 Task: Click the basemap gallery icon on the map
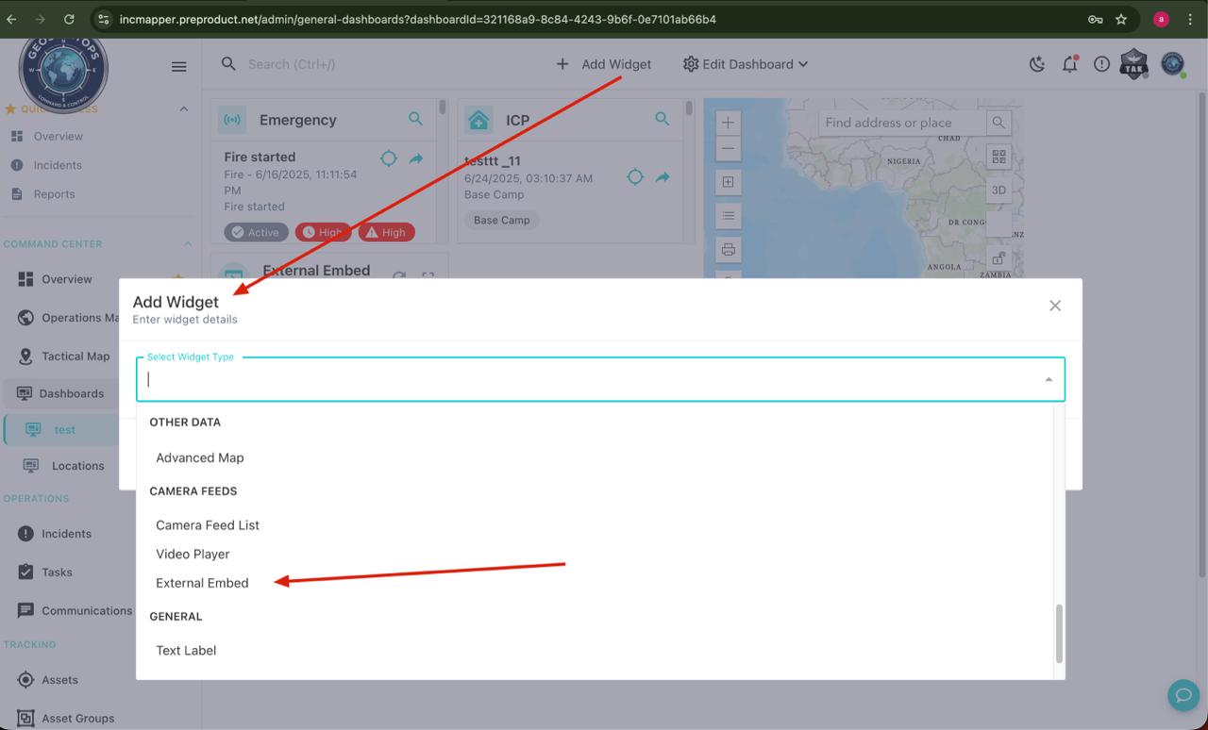(998, 156)
